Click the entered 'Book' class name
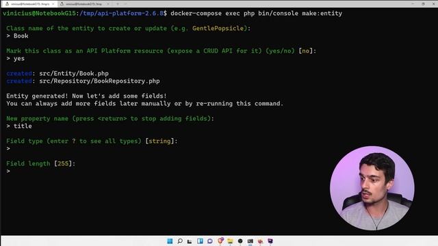Viewport: 438px width, 246px height. click(21, 36)
